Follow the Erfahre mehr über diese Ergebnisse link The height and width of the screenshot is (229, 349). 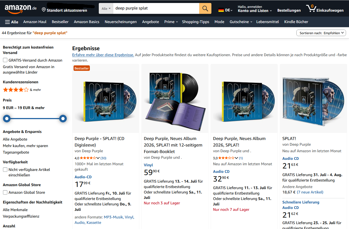103,55
